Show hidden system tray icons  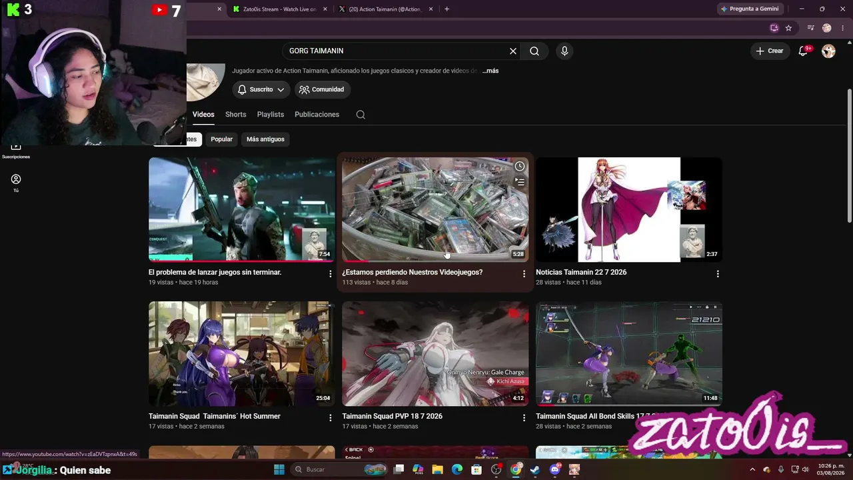[752, 469]
